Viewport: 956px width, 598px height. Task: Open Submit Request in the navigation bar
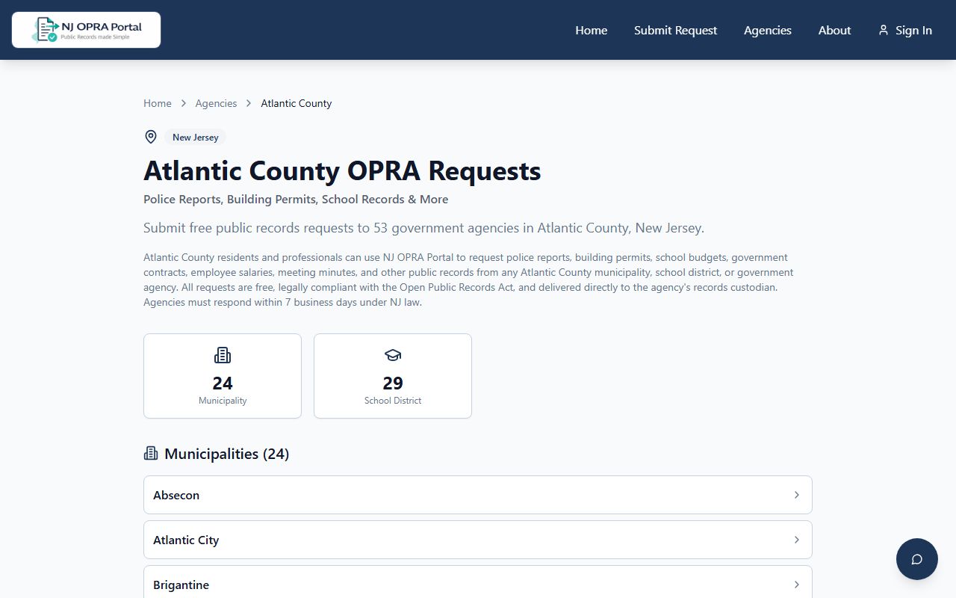(675, 30)
